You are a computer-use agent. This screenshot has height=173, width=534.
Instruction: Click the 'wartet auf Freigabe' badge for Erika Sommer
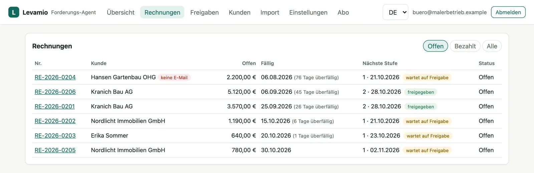[428, 136]
